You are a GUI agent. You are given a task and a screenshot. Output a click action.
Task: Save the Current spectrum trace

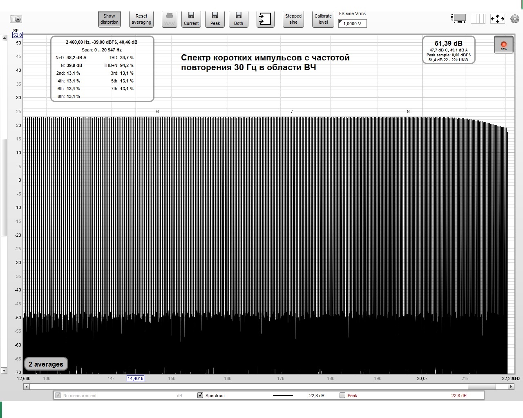191,19
